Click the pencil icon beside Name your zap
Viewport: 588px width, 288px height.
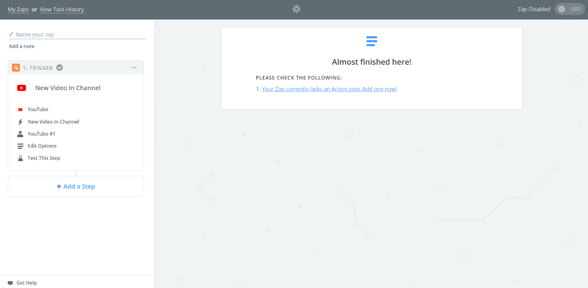[x=11, y=34]
